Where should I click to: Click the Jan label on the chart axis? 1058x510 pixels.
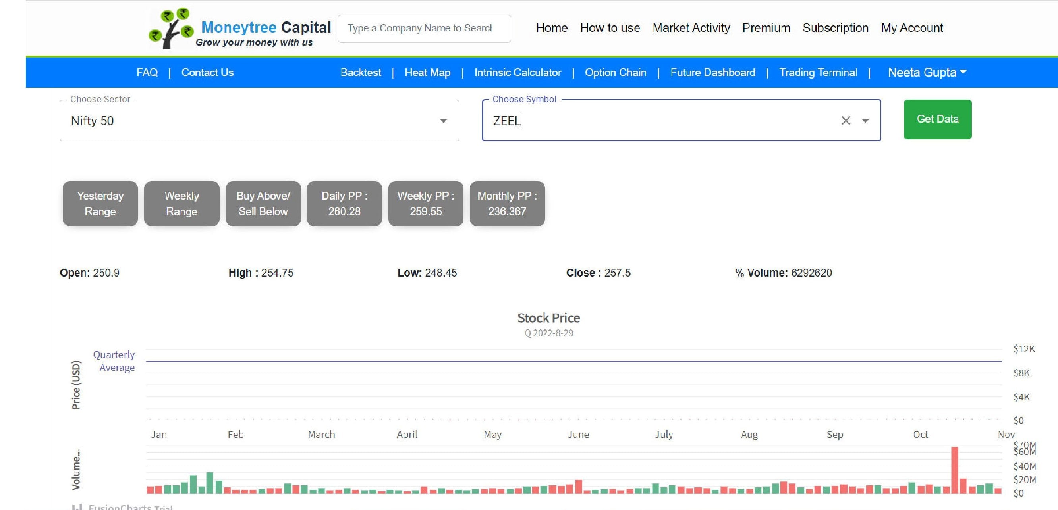158,435
